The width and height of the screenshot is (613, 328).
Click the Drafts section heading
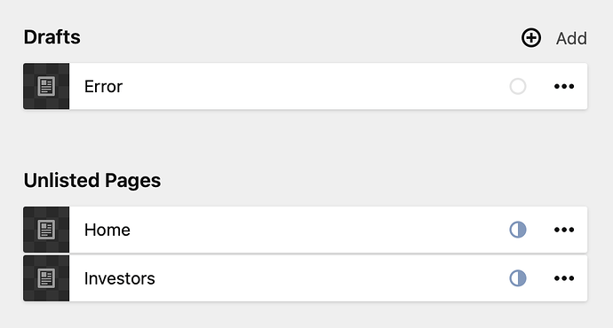tap(52, 37)
